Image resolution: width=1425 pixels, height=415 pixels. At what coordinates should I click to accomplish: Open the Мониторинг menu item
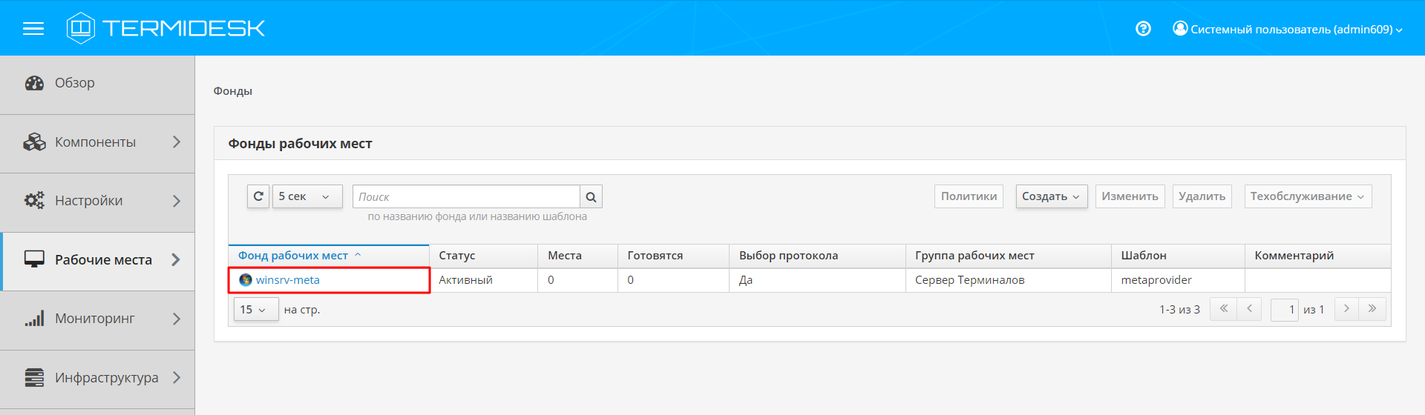(x=97, y=320)
